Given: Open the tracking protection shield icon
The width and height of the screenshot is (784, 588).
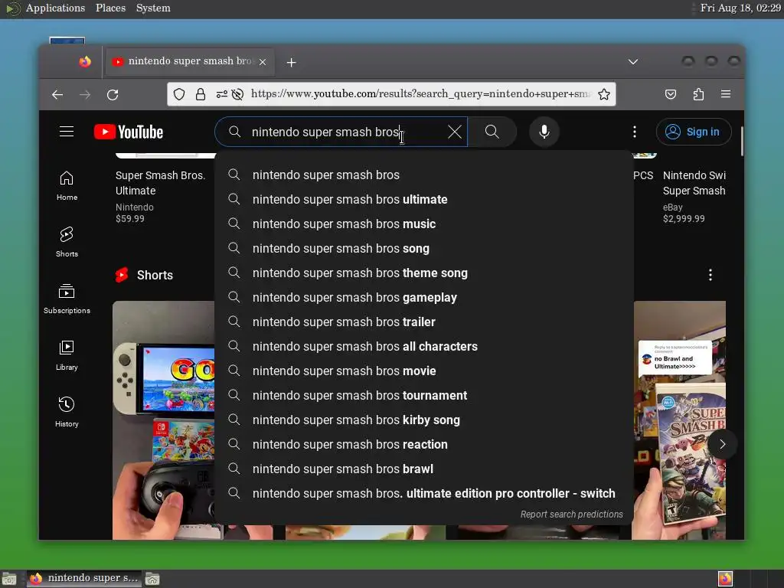Looking at the screenshot, I should (x=179, y=94).
